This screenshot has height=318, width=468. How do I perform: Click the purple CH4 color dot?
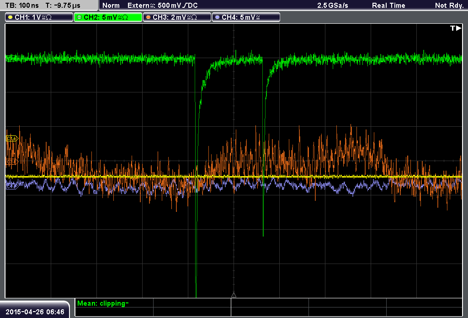(217, 17)
